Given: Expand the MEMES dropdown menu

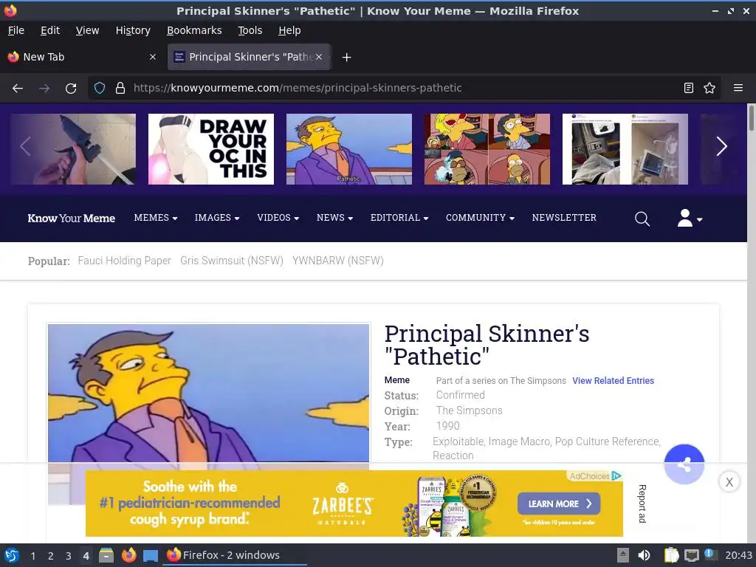Looking at the screenshot, I should coord(156,218).
